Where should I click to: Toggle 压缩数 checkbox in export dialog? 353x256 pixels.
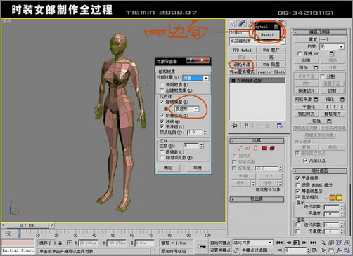tap(162, 152)
